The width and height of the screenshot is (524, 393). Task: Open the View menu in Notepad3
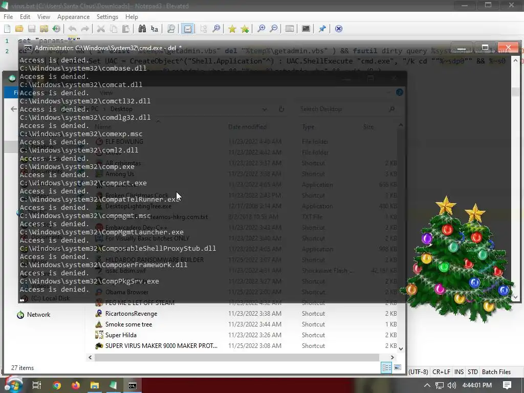[43, 17]
